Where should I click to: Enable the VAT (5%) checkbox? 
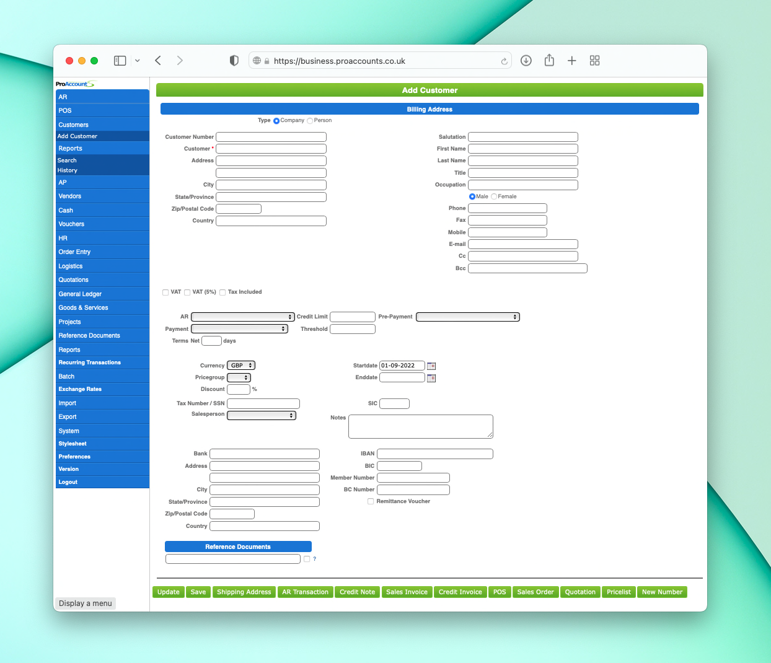click(187, 292)
